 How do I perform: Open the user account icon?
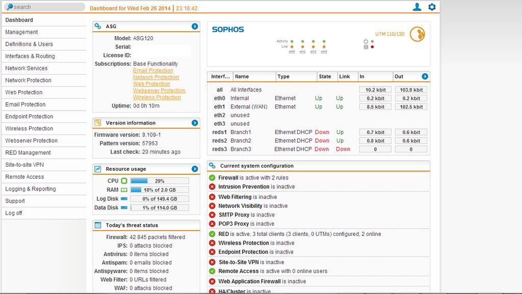pyautogui.click(x=417, y=7)
